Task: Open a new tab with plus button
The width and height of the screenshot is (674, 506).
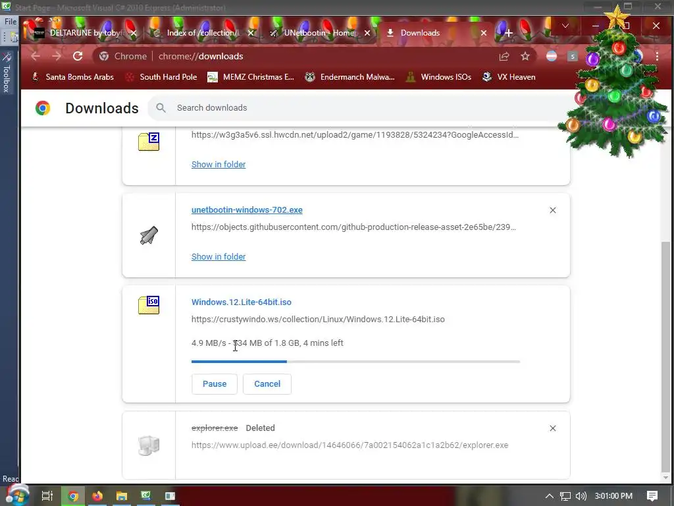Action: coord(509,33)
